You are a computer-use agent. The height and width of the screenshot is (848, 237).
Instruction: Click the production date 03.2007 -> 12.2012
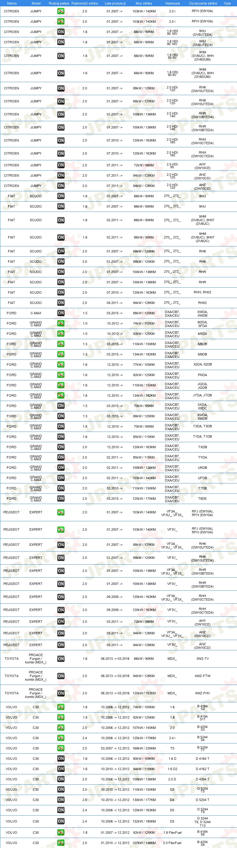(x=115, y=748)
